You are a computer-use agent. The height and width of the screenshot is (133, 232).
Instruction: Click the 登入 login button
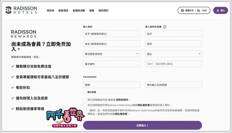point(220,10)
